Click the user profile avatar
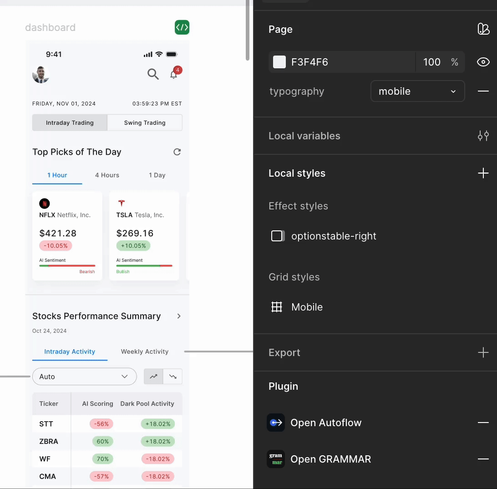Screen dimensions: 497x489 coord(41,75)
